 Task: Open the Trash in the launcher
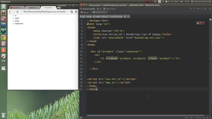3,115
